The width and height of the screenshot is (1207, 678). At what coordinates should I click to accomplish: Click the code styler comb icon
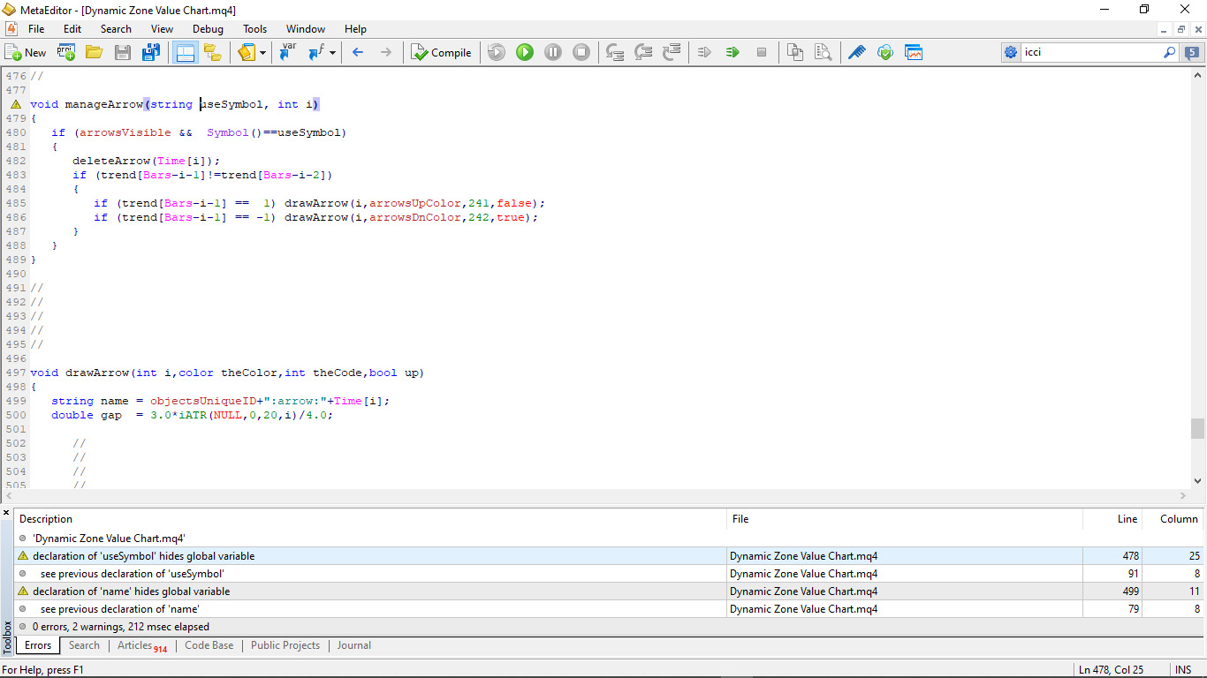pos(856,53)
